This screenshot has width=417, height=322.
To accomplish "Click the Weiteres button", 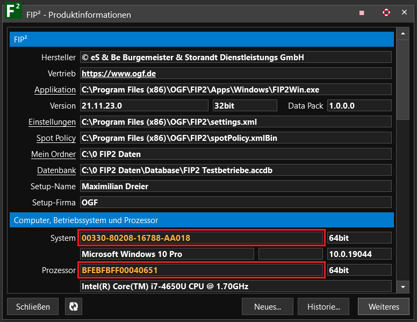I will pyautogui.click(x=384, y=306).
